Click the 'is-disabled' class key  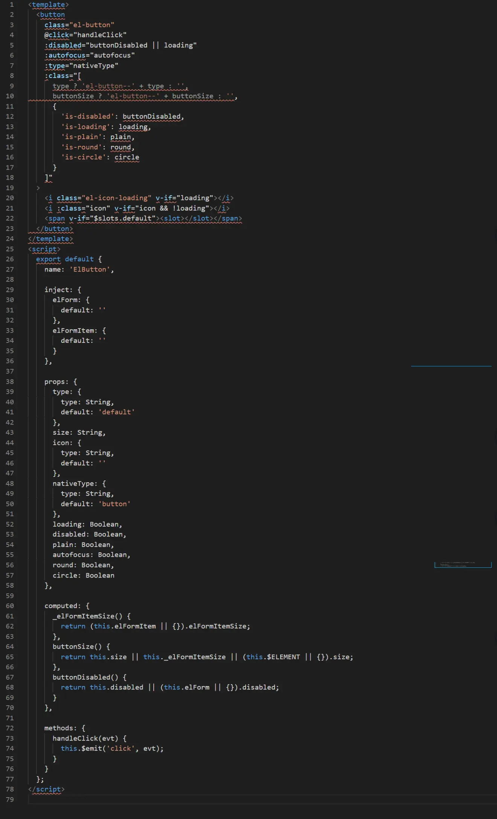click(x=87, y=116)
